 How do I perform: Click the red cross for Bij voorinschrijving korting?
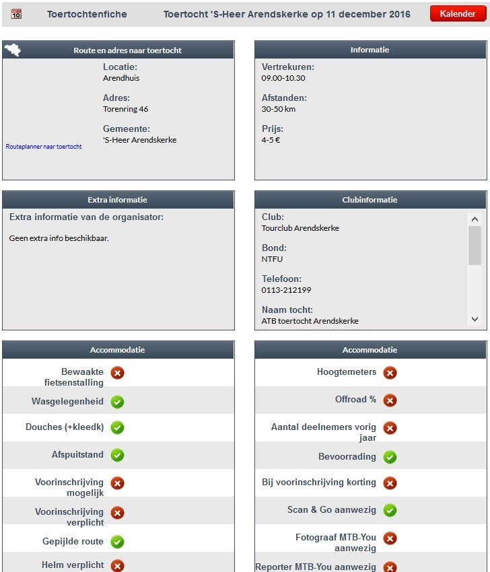[x=390, y=482]
